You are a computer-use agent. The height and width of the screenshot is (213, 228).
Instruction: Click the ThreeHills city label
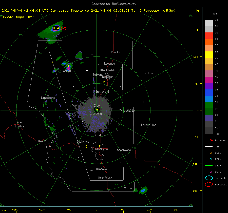coord(127,111)
